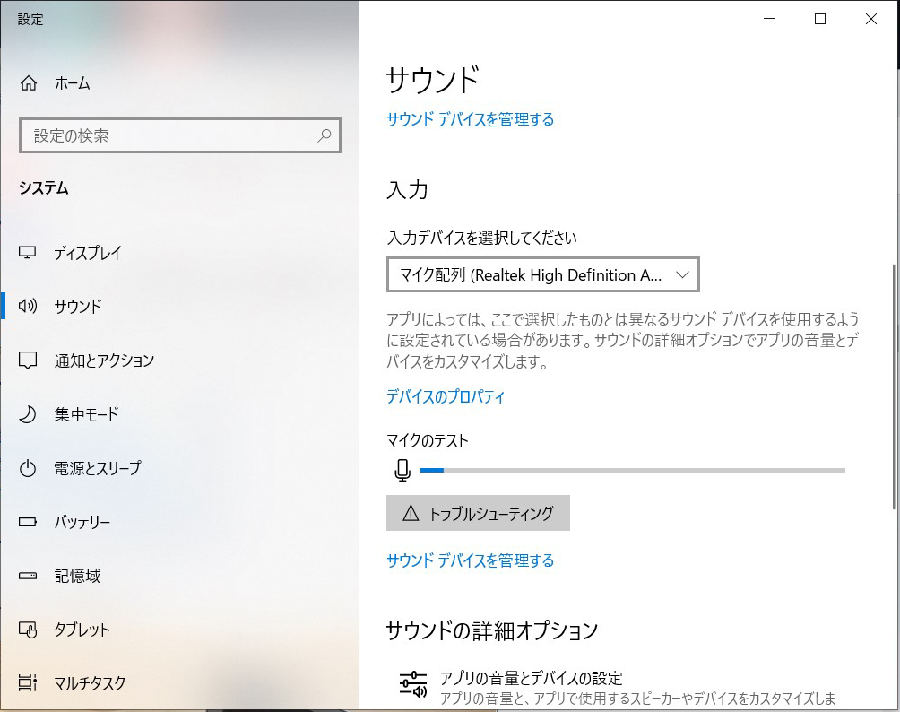Click top サウンド デバイスを管理する link
The width and height of the screenshot is (900, 712).
470,119
